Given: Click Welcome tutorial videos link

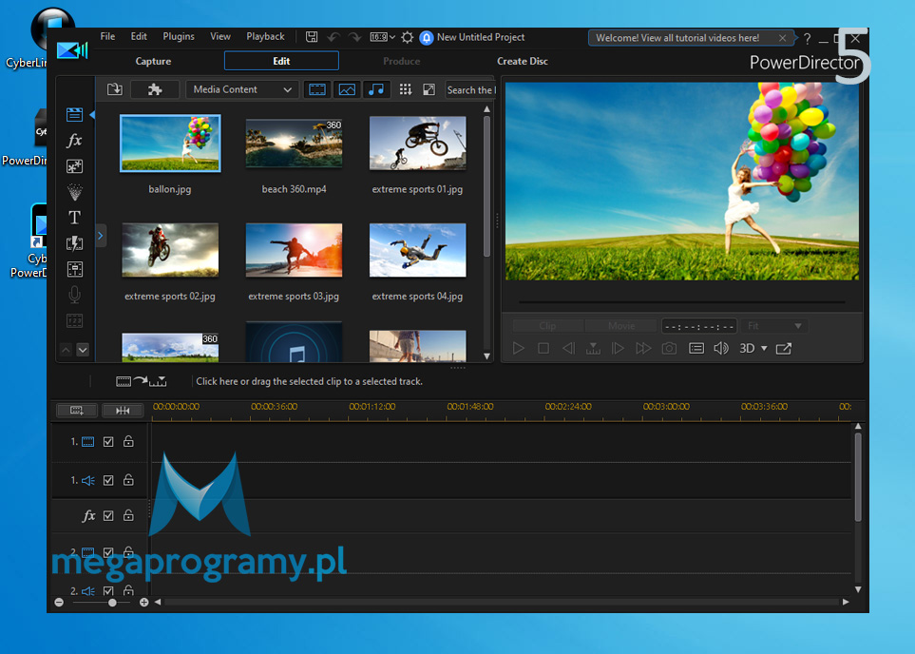Looking at the screenshot, I should click(677, 38).
